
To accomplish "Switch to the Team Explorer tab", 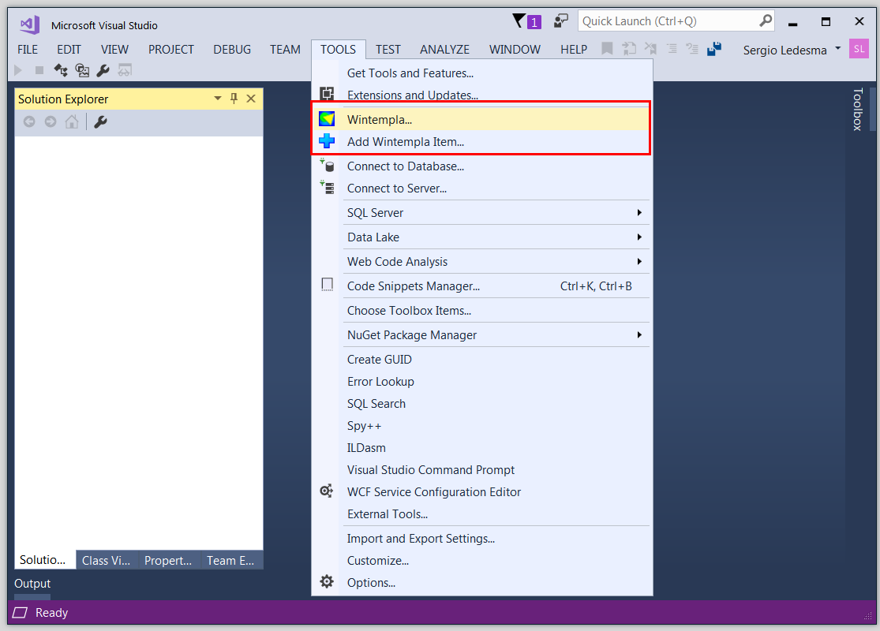I will coord(230,560).
